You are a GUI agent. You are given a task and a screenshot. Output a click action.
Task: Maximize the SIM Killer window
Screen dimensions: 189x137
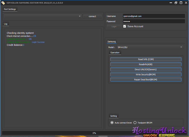click(181, 3)
